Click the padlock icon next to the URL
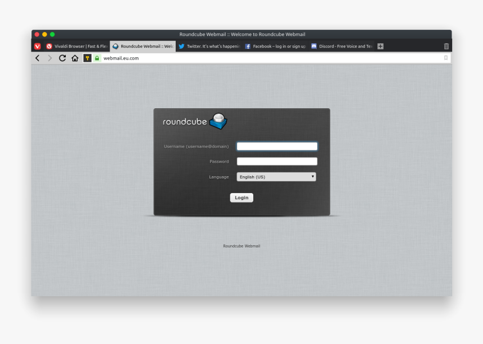This screenshot has width=483, height=344. click(97, 58)
